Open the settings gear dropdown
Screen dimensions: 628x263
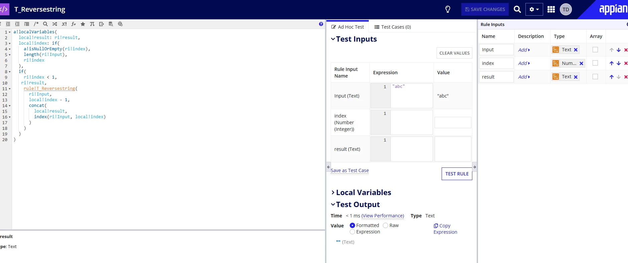(534, 9)
